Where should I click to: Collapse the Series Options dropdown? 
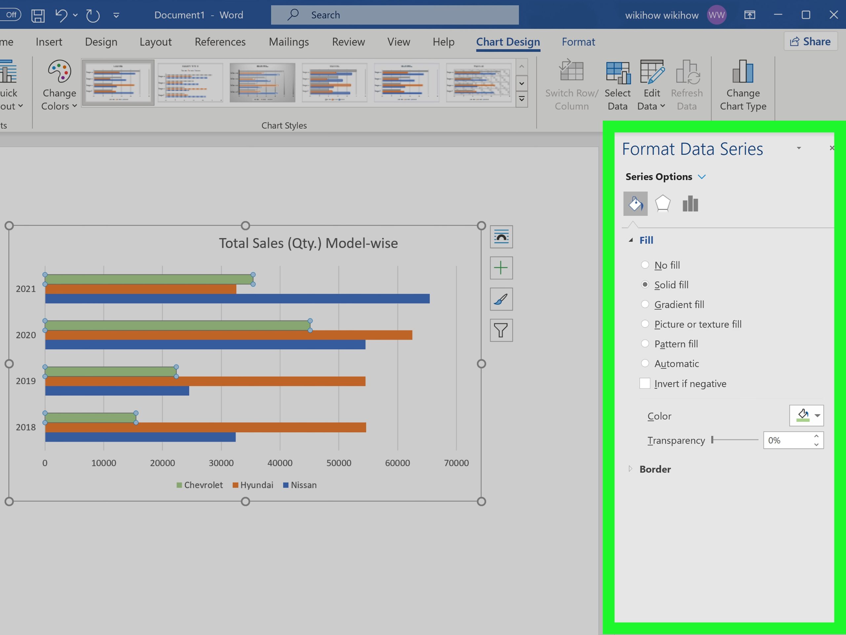(x=702, y=177)
